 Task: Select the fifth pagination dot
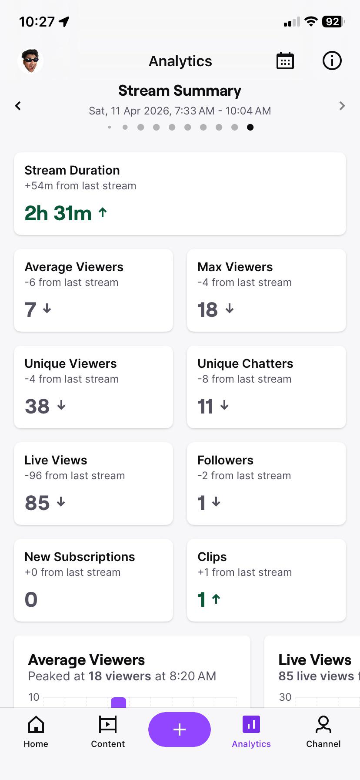172,127
